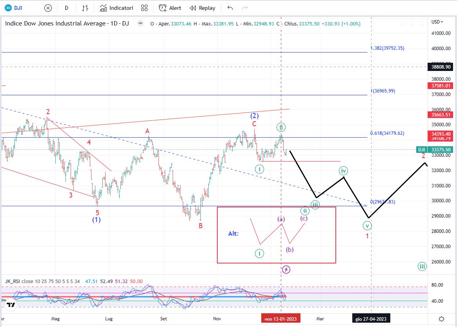Select the purple (c) wave label
457x327 pixels.
tap(304, 218)
